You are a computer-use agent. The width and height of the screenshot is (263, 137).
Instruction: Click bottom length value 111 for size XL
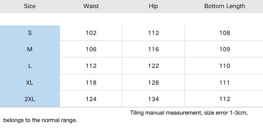225,83
